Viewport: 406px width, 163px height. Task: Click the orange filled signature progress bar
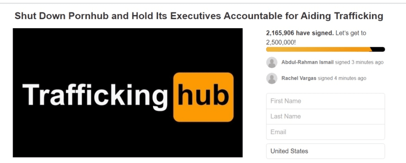click(318, 49)
